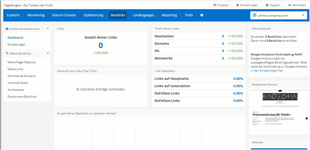Open the Landingpages tab
Viewport: 310px width, 150px height.
(x=143, y=15)
